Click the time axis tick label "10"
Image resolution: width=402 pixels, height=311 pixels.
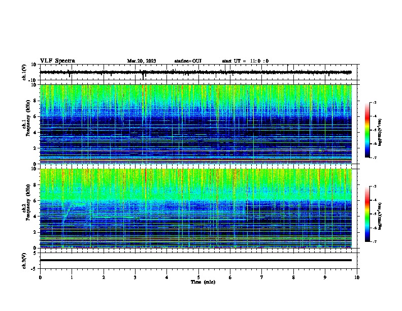click(x=357, y=277)
